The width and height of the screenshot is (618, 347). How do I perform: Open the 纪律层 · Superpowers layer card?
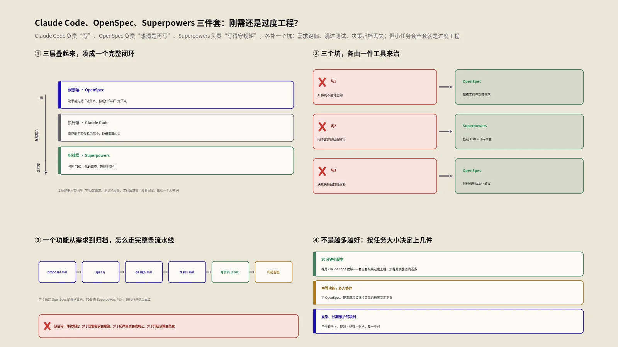tap(176, 161)
